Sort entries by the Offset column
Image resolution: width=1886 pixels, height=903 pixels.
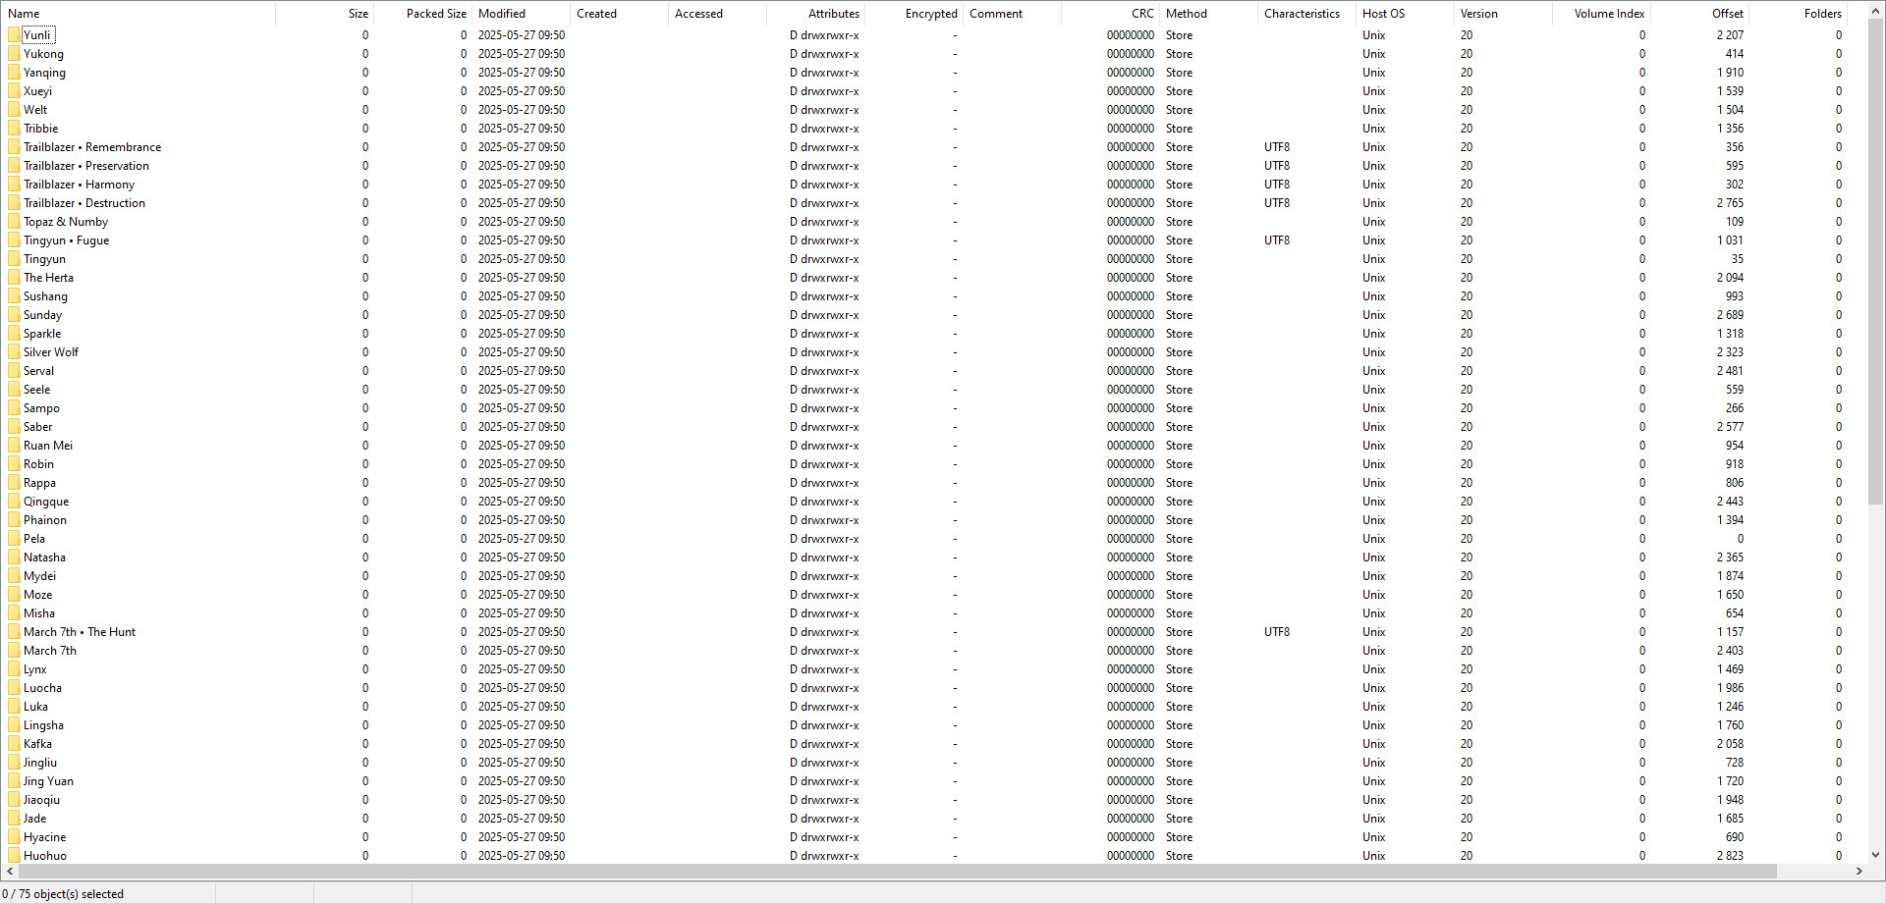click(1699, 14)
